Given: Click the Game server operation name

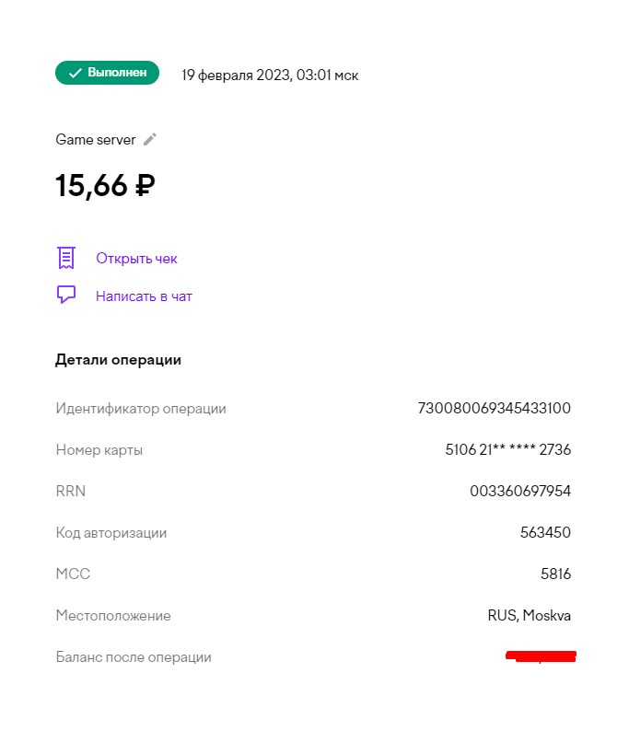Looking at the screenshot, I should (95, 140).
